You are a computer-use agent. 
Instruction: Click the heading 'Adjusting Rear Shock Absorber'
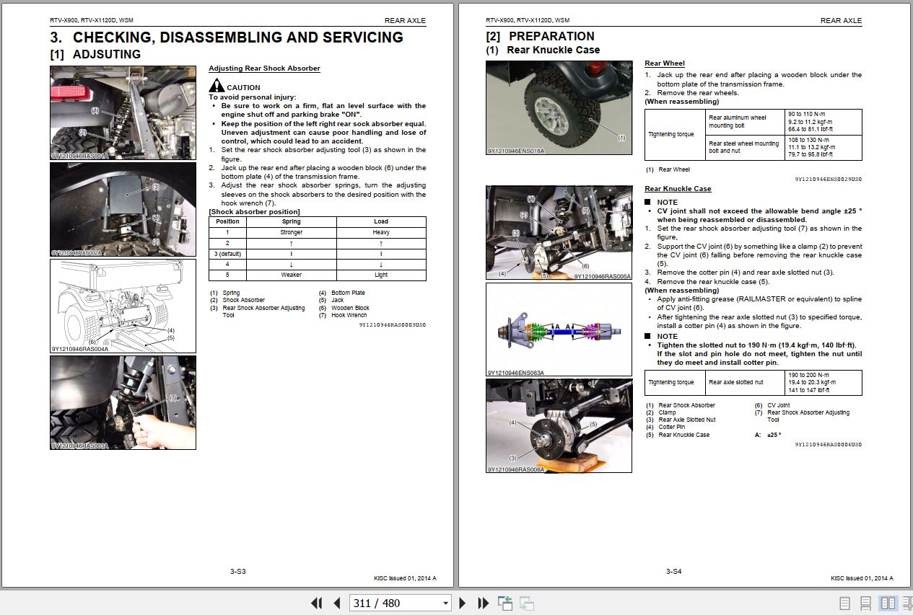[264, 68]
